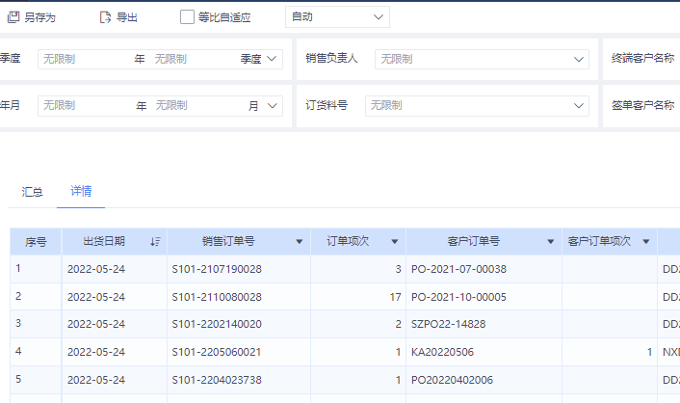Click the 销售订单号 column header text
Image resolution: width=680 pixels, height=403 pixels.
pos(228,241)
